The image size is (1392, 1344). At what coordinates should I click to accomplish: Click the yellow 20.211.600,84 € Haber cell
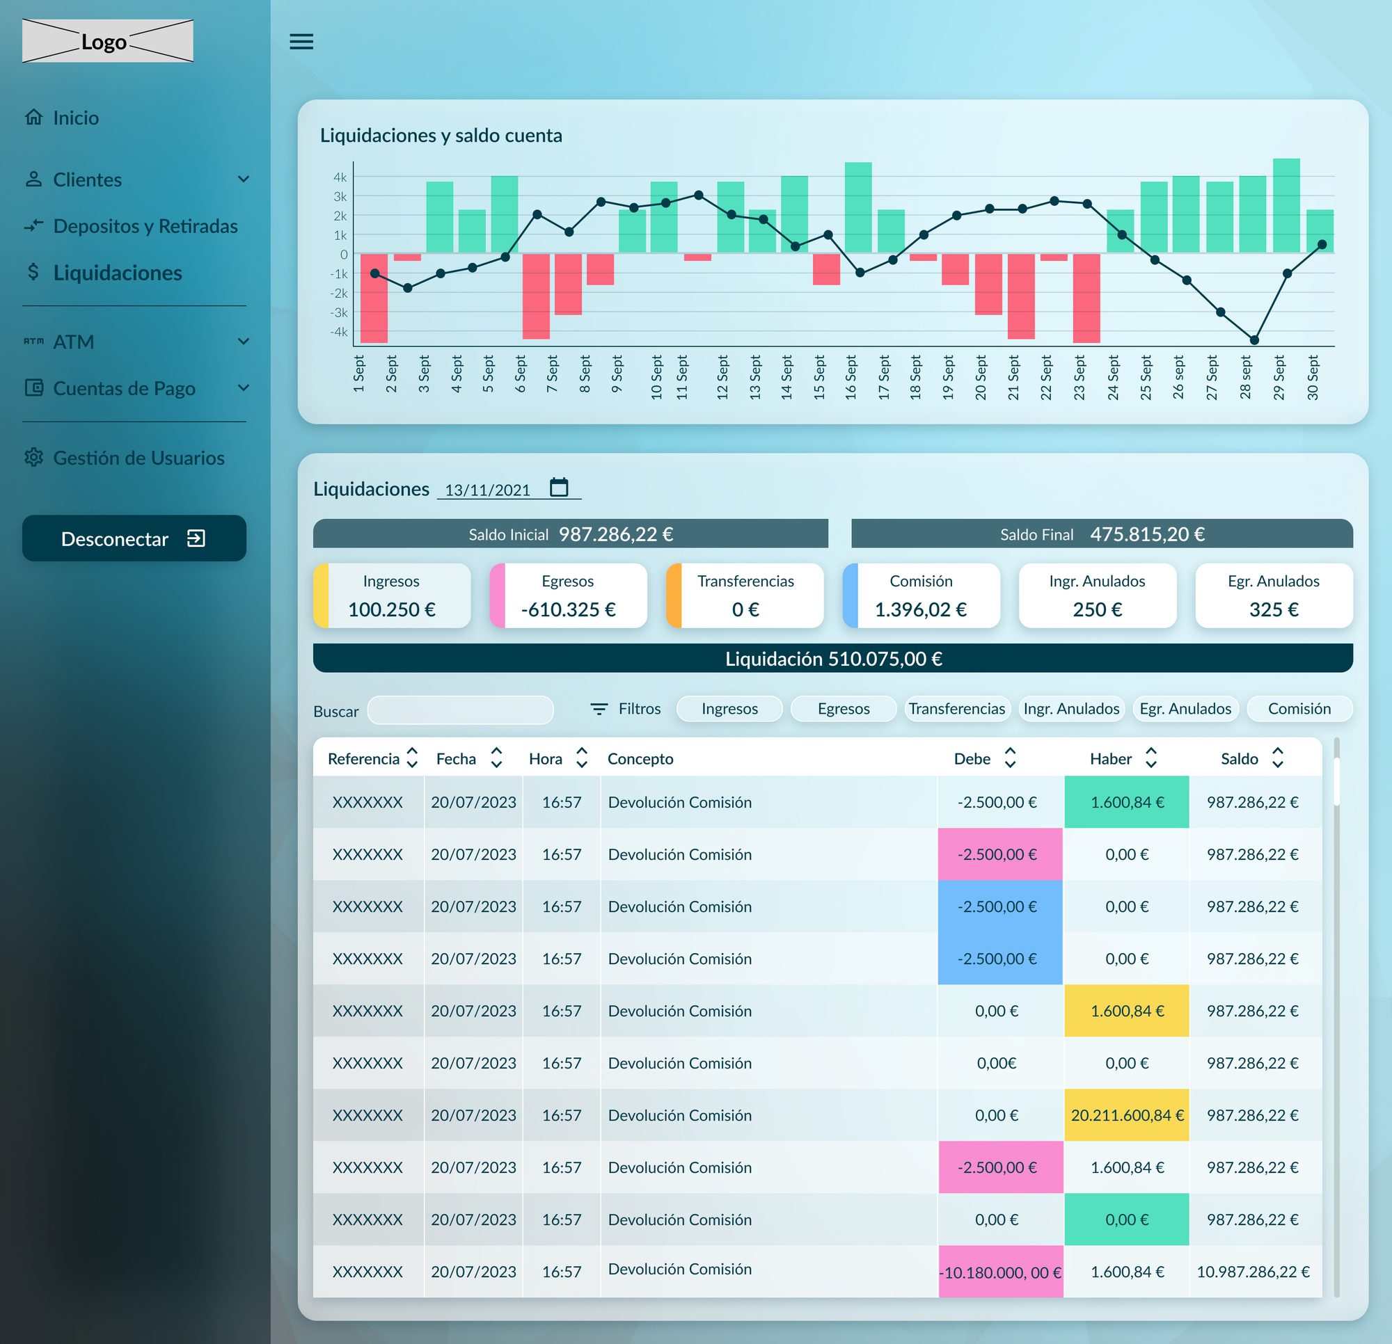[x=1126, y=1115]
